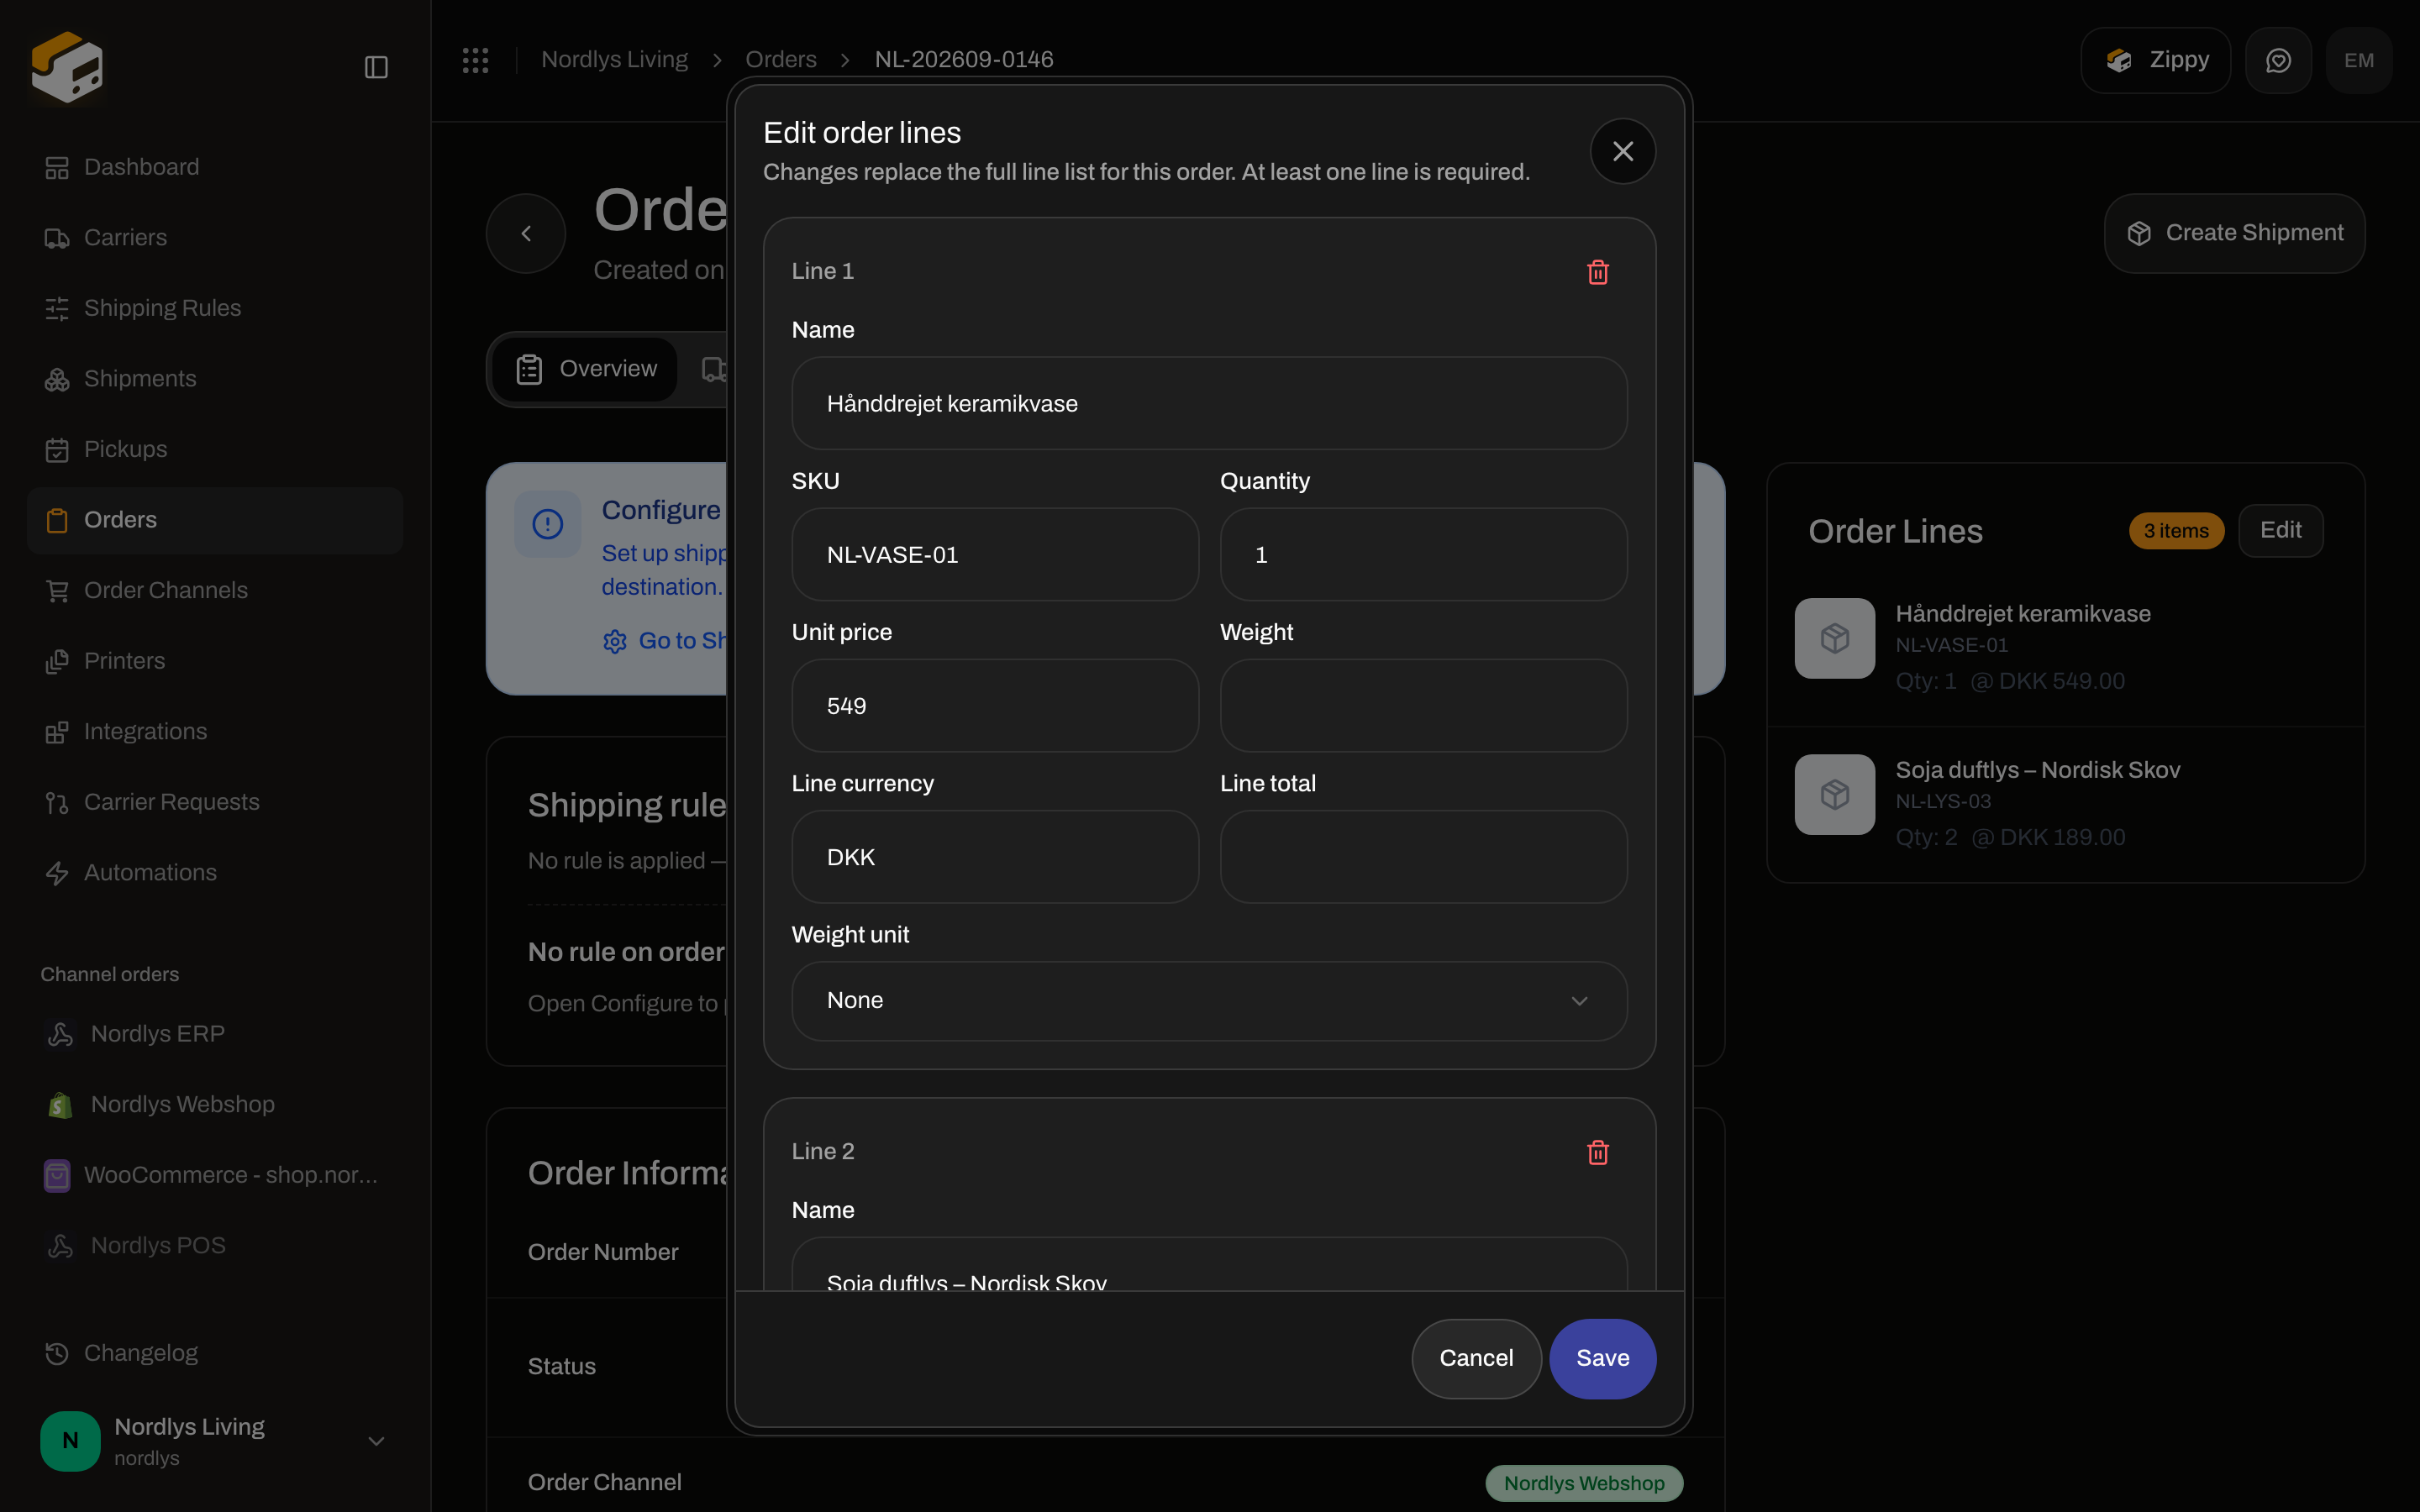Open Shipping Rules in sidebar
The width and height of the screenshot is (2420, 1512).
point(214,308)
